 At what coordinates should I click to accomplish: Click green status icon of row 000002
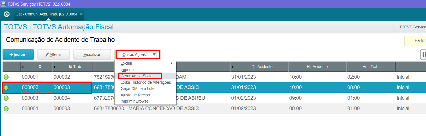tap(6, 88)
